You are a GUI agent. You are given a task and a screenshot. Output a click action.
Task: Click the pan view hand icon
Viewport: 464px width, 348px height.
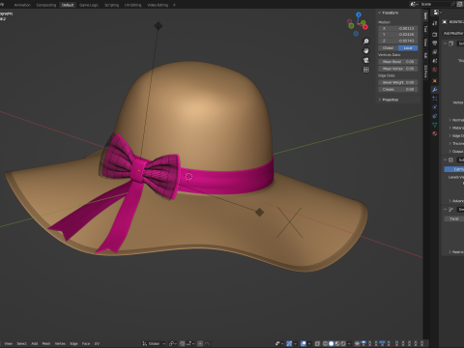(x=366, y=50)
